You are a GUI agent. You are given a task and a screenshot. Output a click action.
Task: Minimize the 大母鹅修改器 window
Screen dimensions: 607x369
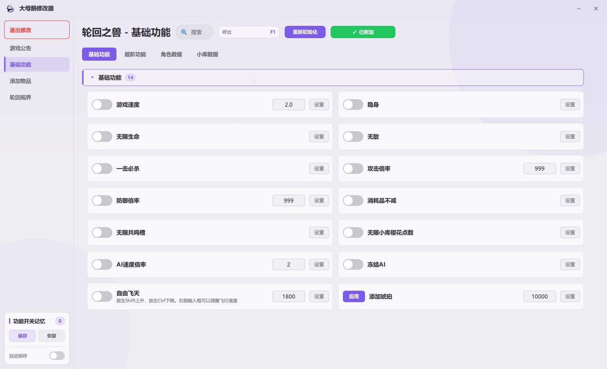tap(579, 9)
